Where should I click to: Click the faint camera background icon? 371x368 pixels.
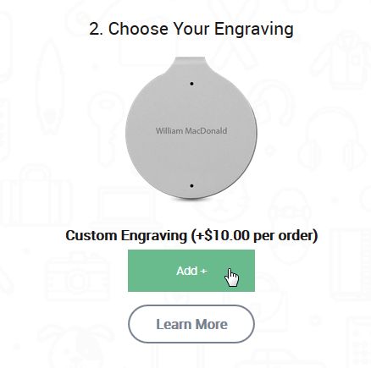(x=78, y=277)
